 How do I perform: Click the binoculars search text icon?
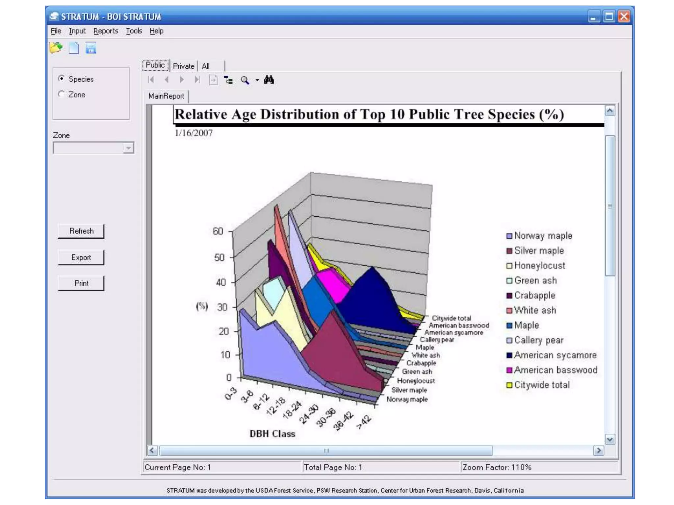click(x=269, y=80)
